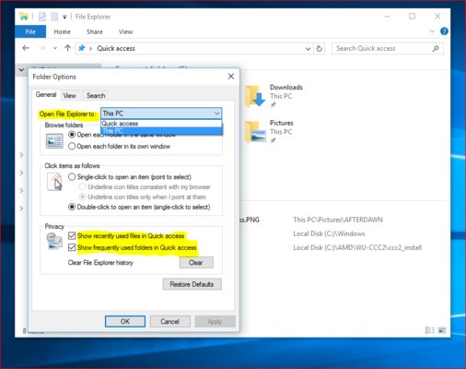Image resolution: width=466 pixels, height=369 pixels.
Task: Click the Browse folders preview icon
Action: click(x=54, y=141)
